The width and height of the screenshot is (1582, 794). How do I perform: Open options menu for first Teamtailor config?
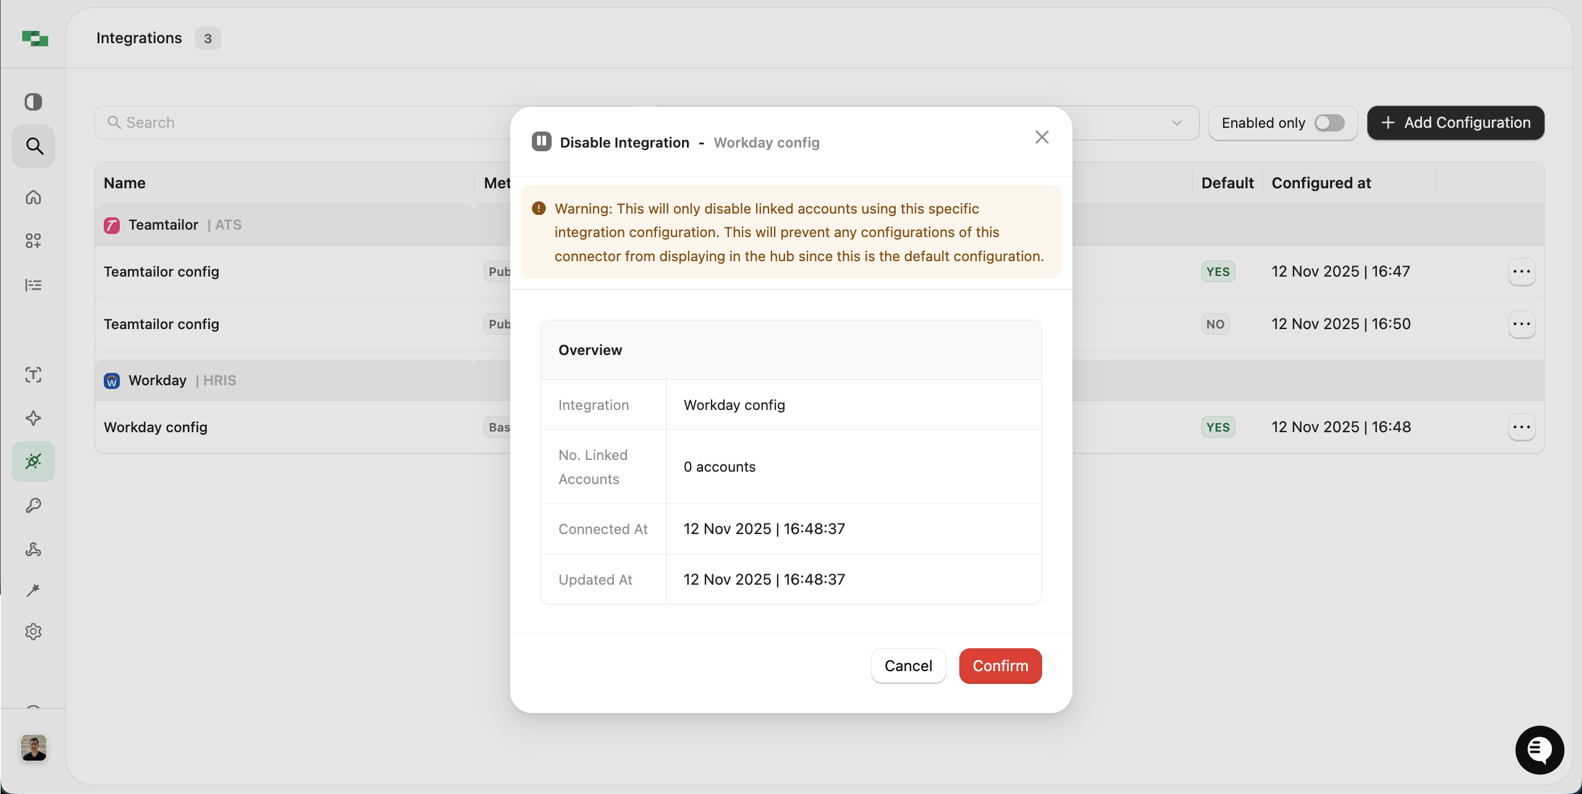pos(1521,272)
